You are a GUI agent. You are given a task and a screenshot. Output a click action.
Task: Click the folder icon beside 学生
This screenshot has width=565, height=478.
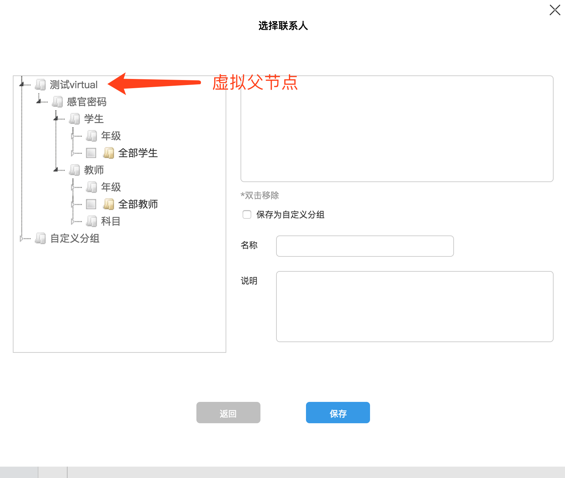pos(75,119)
